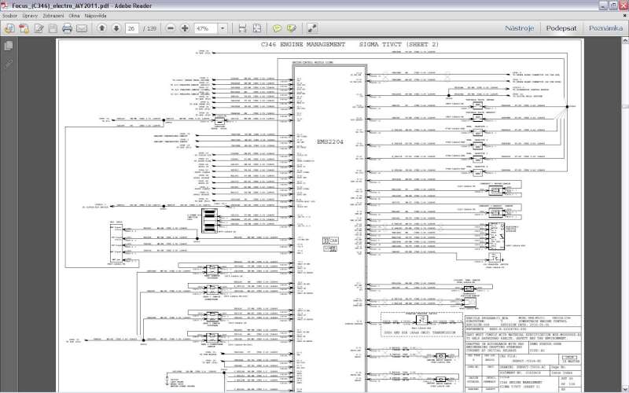This screenshot has width=629, height=393.
Task: Add sticky note comment icon
Action: tap(278, 28)
